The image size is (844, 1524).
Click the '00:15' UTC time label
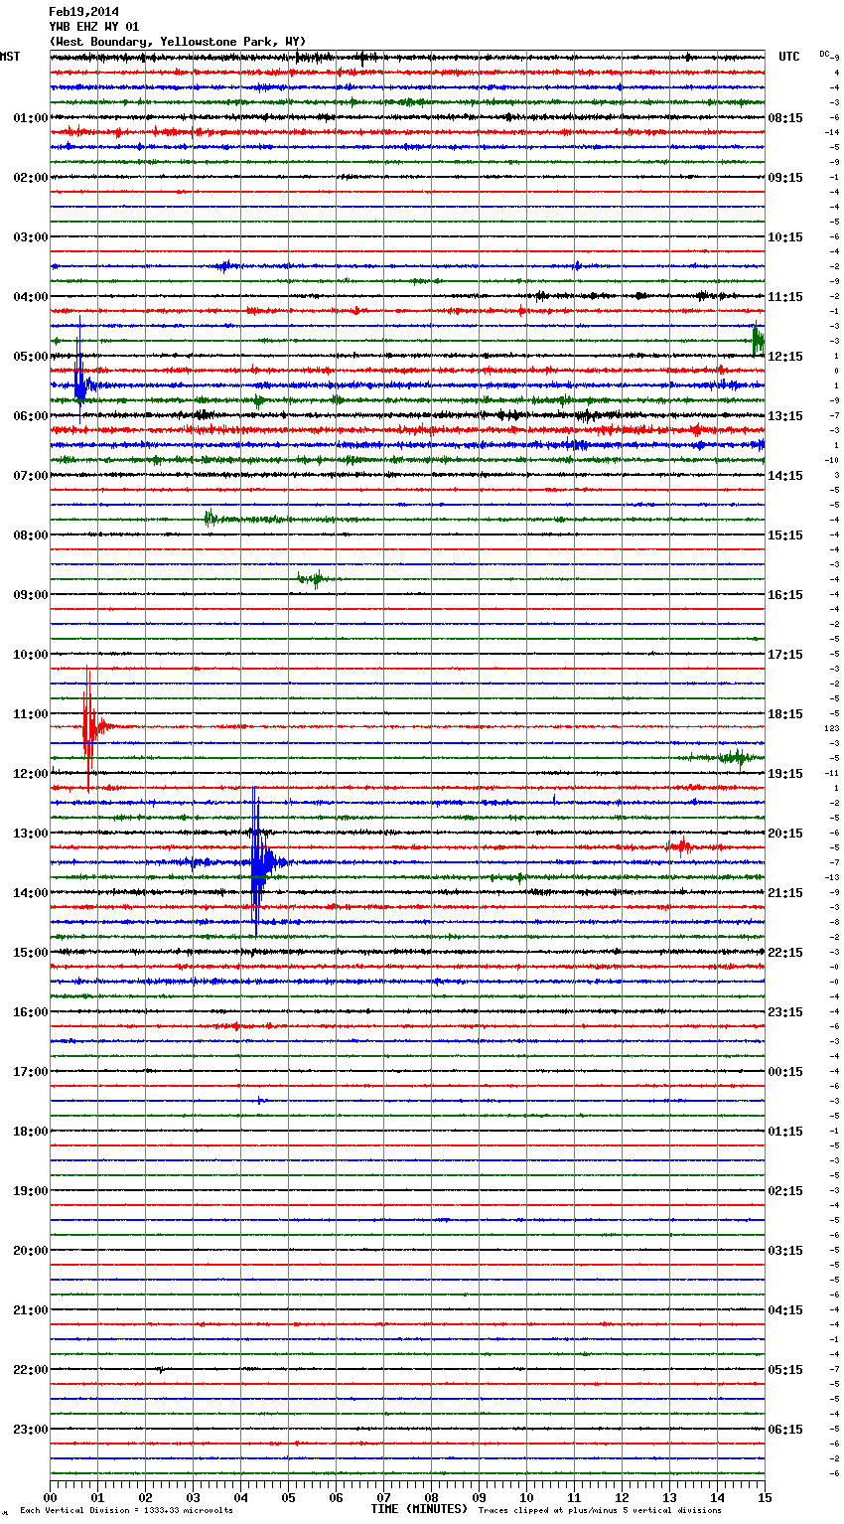click(785, 1072)
